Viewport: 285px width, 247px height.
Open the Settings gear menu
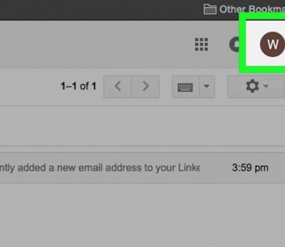coord(252,87)
